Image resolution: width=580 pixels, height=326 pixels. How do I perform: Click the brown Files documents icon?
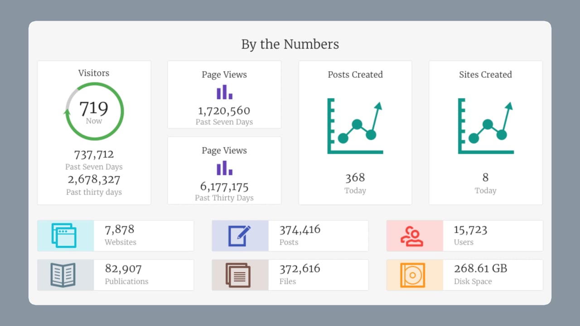click(x=238, y=275)
